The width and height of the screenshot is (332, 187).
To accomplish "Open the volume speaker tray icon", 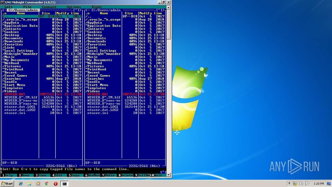I will pos(301,184).
